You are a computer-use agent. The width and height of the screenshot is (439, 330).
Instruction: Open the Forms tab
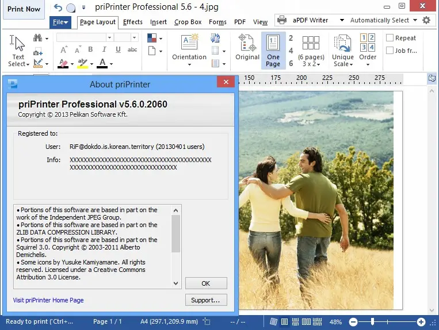(217, 22)
